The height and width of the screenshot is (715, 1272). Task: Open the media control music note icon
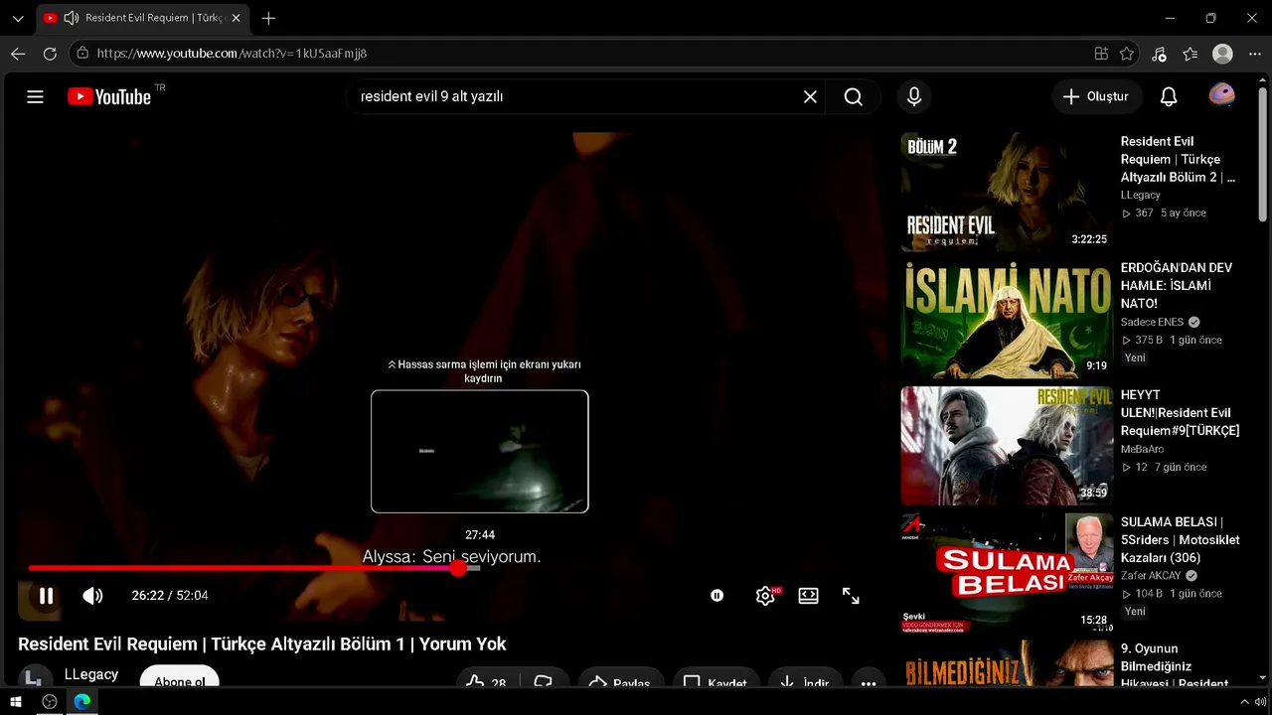tap(1159, 54)
